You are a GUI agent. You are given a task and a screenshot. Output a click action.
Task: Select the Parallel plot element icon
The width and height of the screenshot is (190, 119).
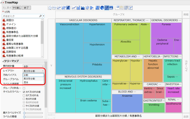130,8
